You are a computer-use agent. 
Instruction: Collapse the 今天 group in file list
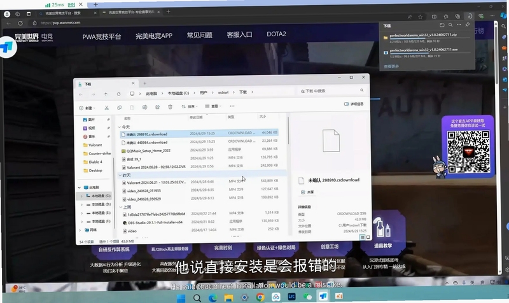coord(119,127)
